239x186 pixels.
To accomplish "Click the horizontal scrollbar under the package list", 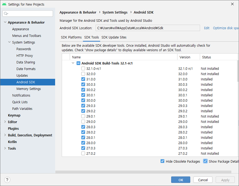I will [143, 172].
